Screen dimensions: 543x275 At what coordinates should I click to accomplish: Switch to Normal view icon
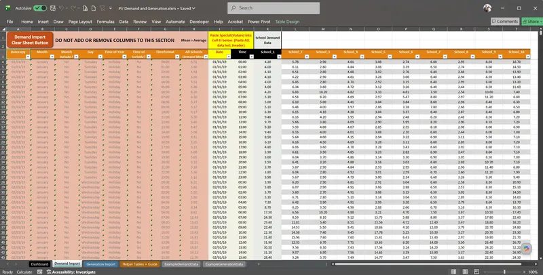(453, 272)
